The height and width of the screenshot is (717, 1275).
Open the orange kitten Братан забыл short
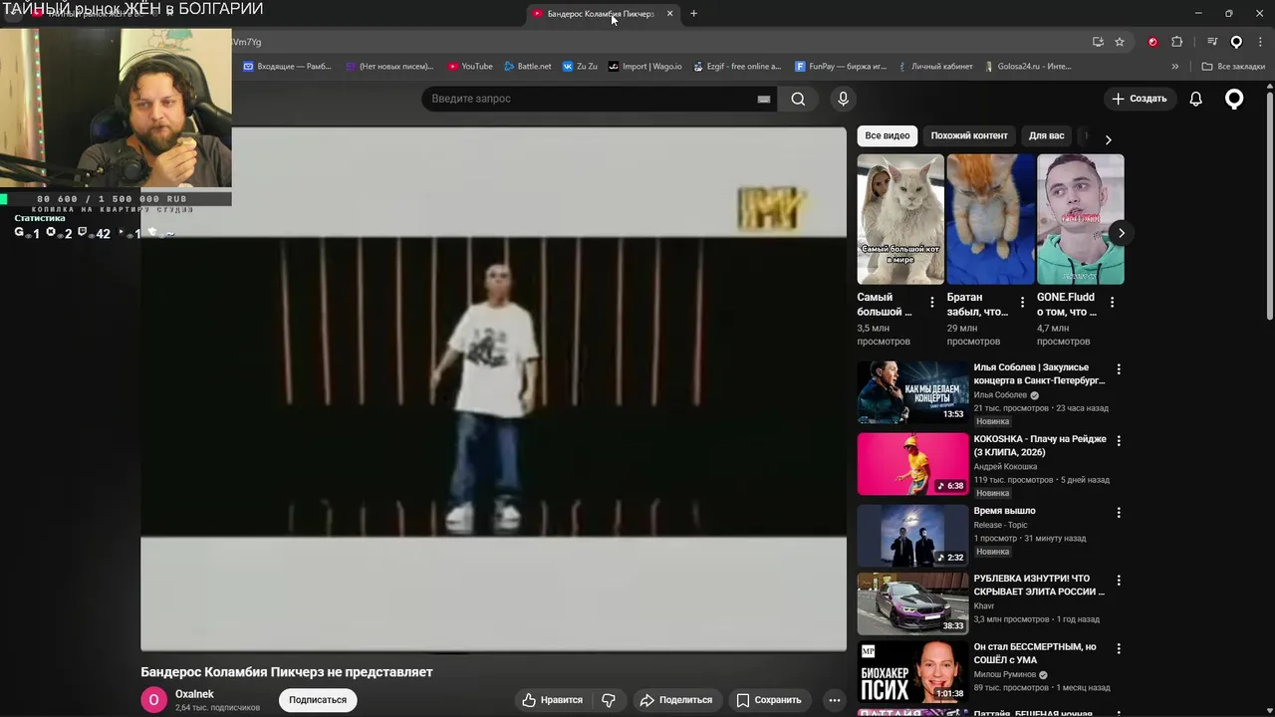click(x=990, y=219)
